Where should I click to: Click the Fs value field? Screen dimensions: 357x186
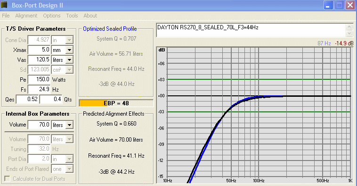pos(39,89)
